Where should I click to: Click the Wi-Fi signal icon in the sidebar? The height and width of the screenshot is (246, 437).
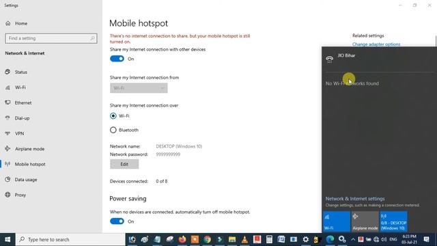(x=8, y=87)
